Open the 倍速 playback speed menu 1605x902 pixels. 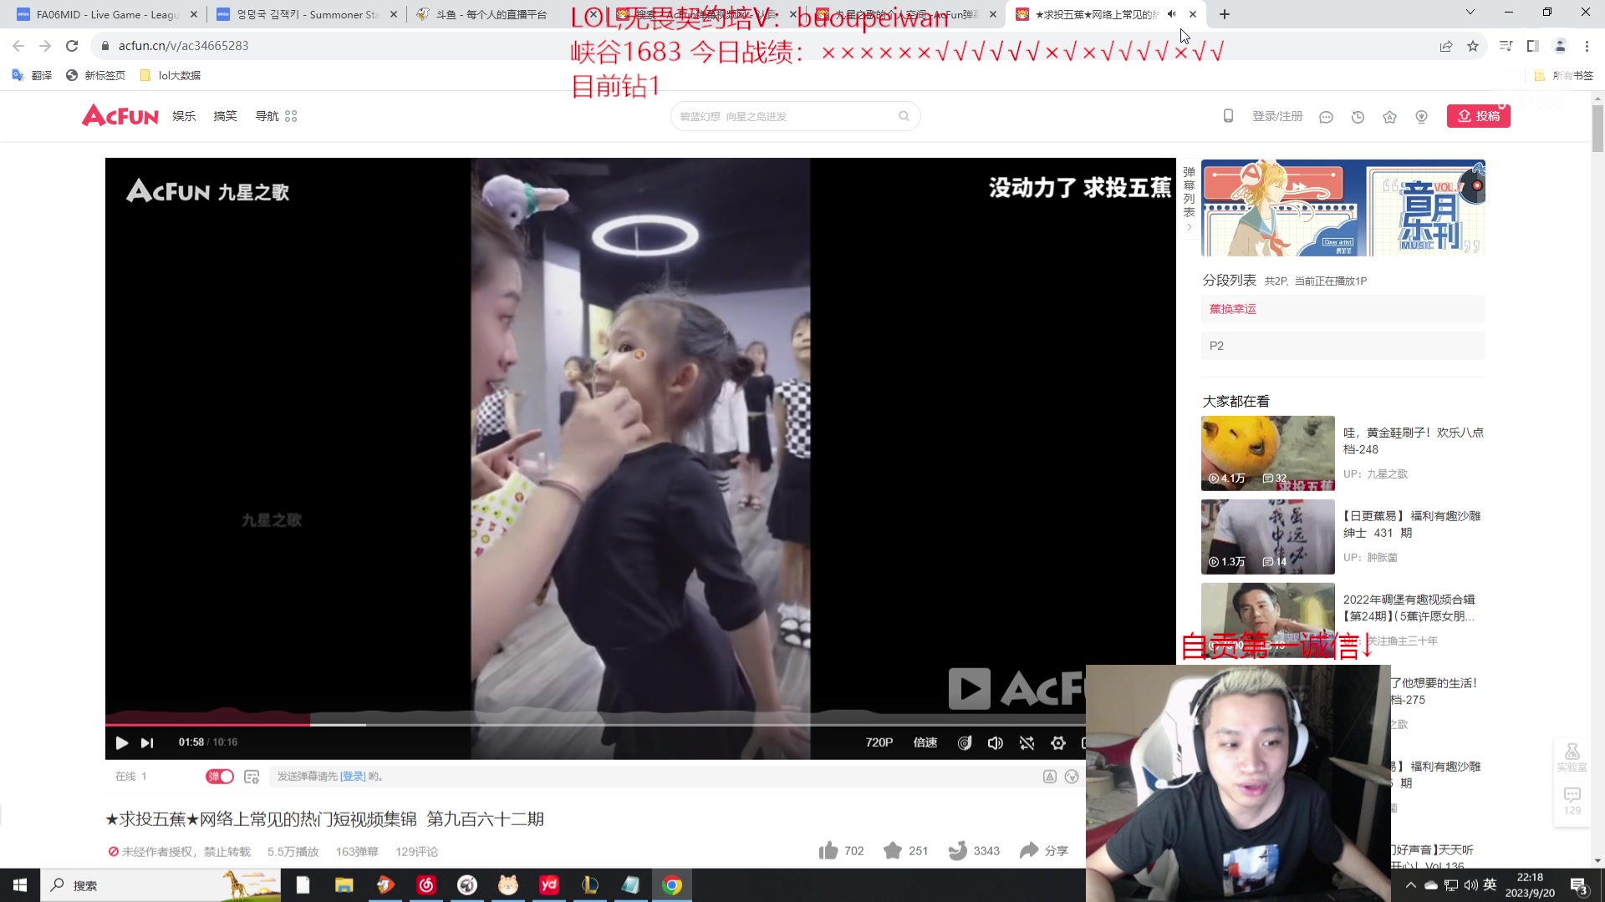(925, 742)
